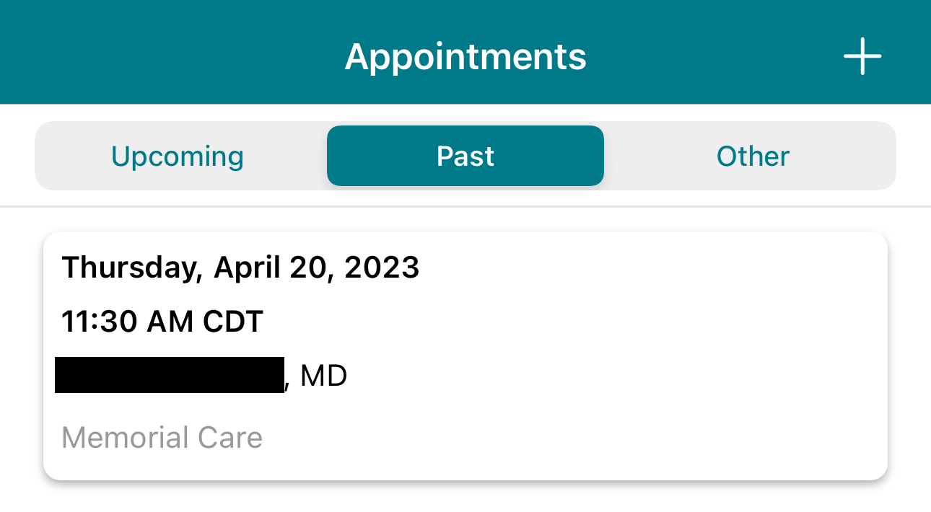
Task: Select the 11:30 AM CDT time text
Action: [162, 322]
